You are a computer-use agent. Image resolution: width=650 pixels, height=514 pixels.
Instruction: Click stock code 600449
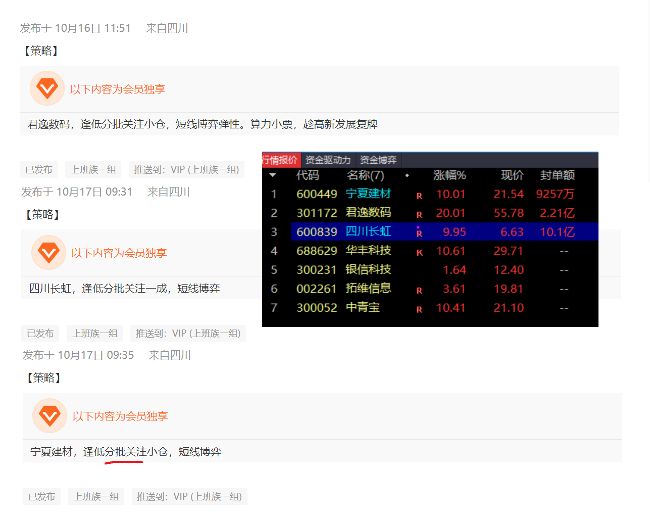pyautogui.click(x=317, y=194)
